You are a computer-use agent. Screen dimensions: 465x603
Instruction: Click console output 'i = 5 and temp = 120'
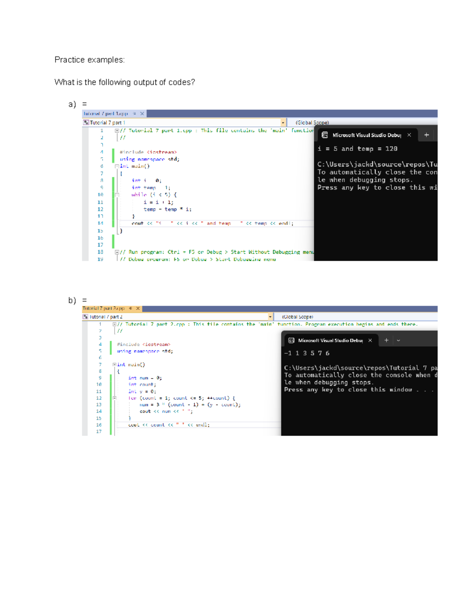pos(357,149)
